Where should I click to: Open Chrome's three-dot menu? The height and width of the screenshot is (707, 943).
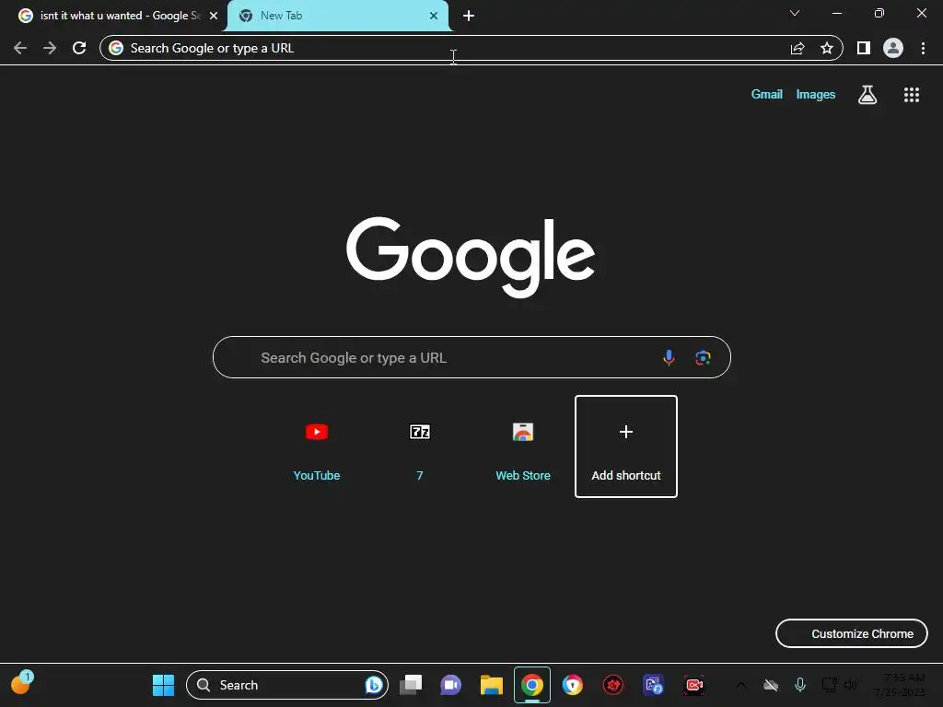pos(923,48)
